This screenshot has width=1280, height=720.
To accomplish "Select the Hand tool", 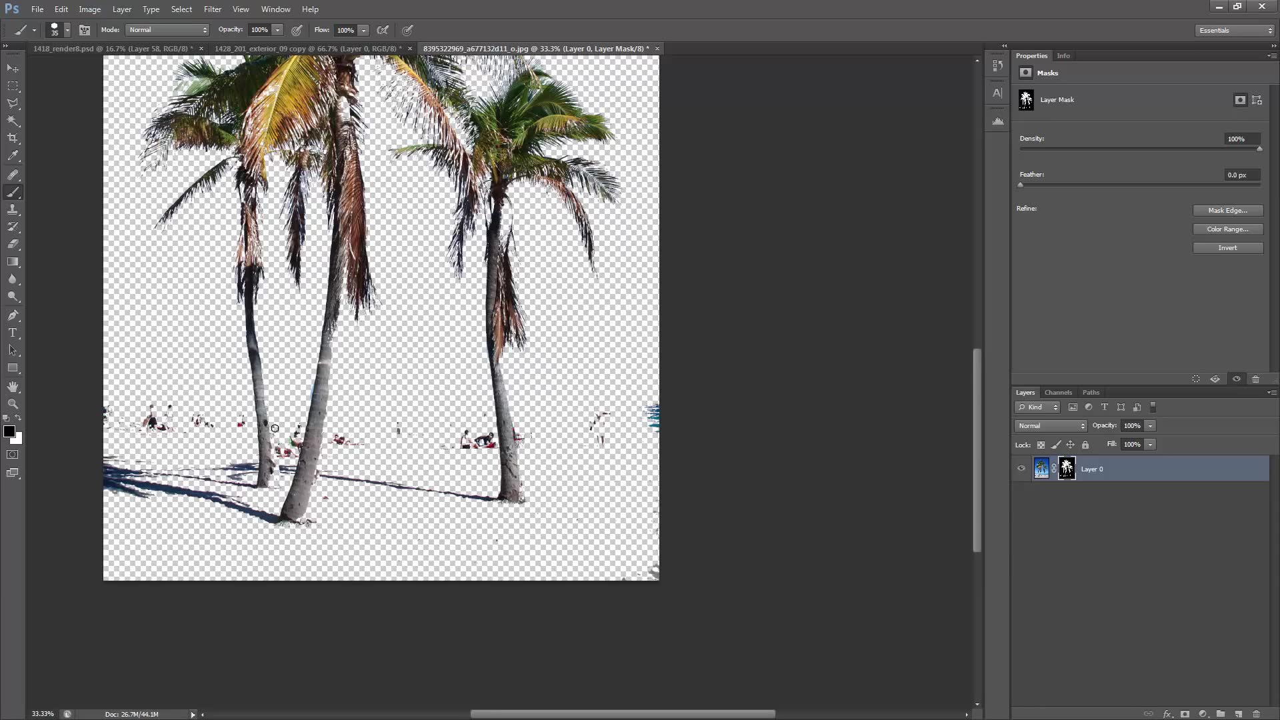I will (13, 387).
